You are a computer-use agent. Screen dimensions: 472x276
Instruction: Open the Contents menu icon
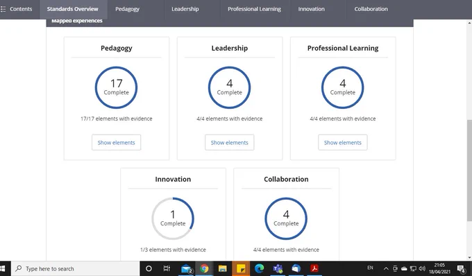tap(3, 9)
